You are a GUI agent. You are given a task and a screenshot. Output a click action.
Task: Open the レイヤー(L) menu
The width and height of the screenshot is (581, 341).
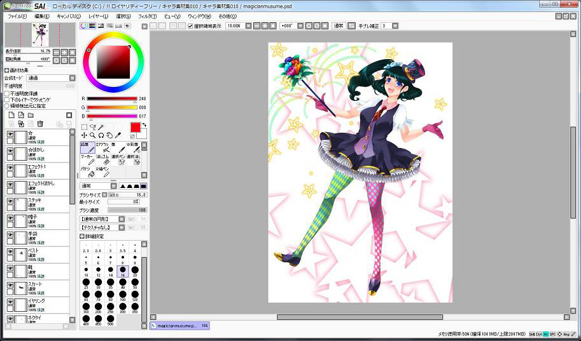click(x=98, y=16)
